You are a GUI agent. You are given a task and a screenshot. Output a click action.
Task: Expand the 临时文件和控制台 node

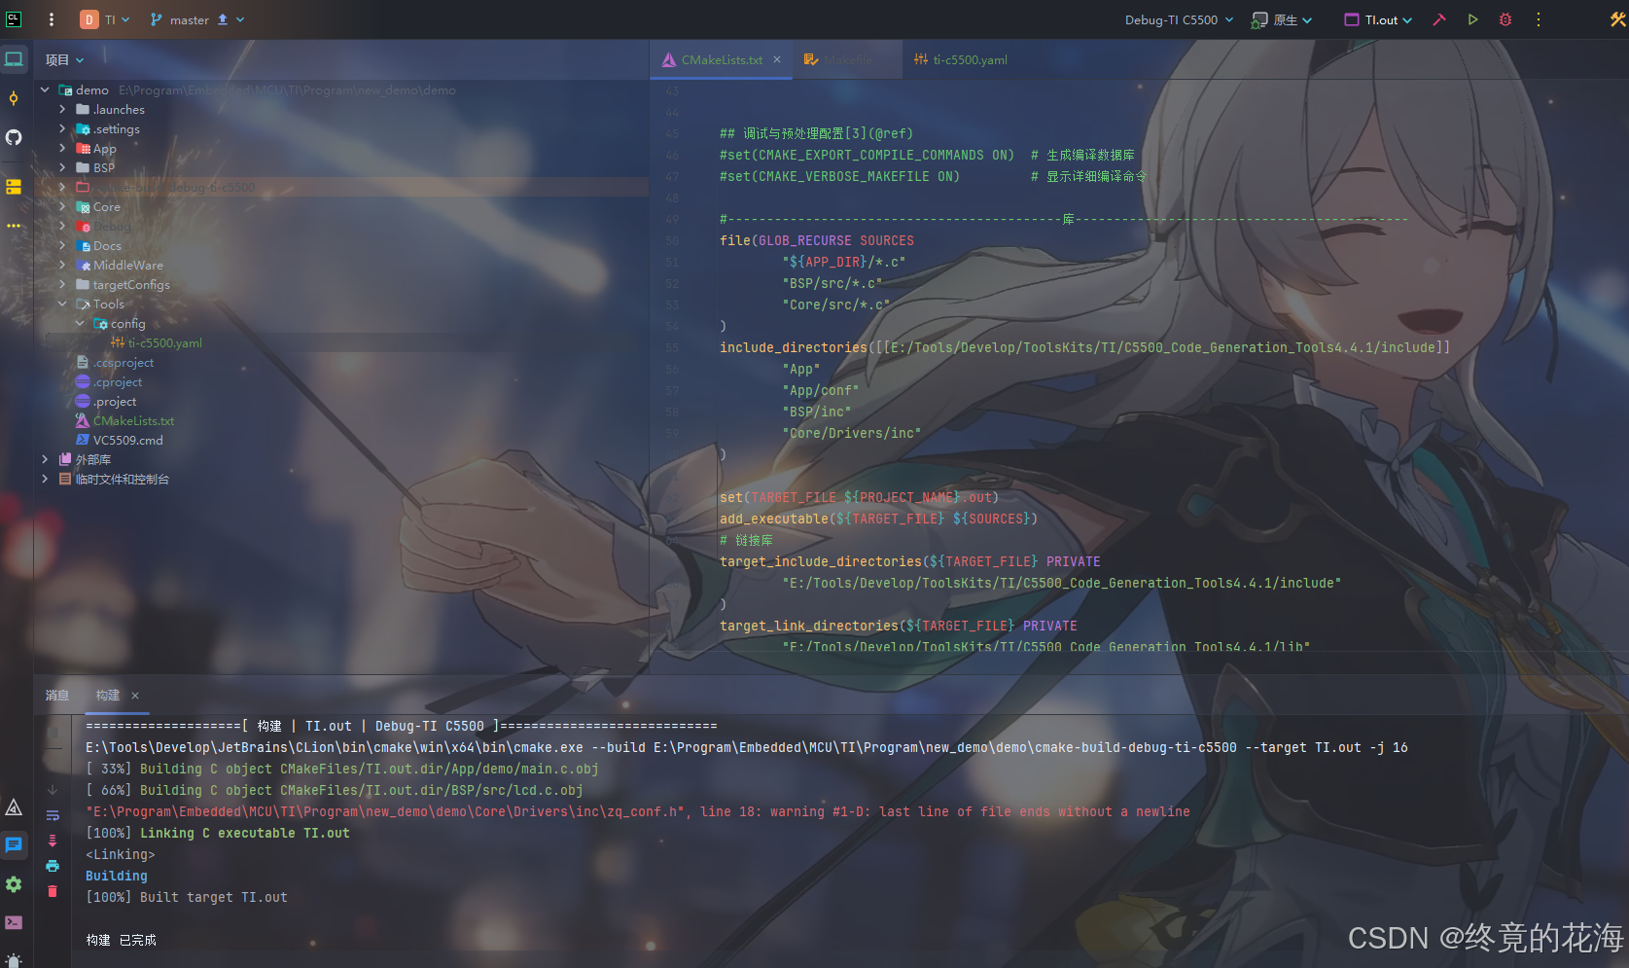(x=45, y=479)
